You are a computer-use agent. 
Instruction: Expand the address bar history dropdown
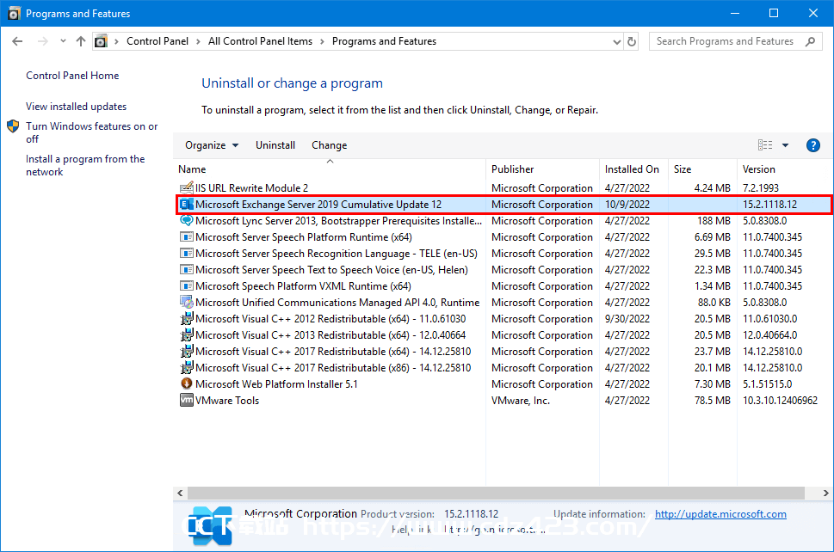pyautogui.click(x=616, y=41)
